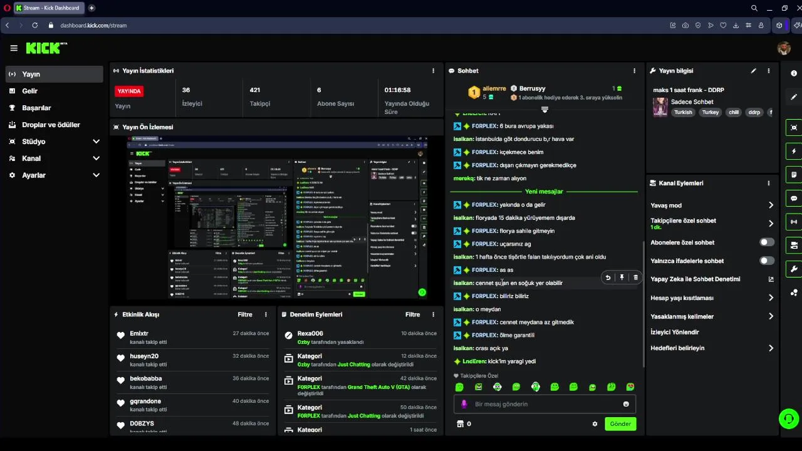Click the Stream - Kick Dashboard browser tab
The width and height of the screenshot is (802, 451).
(48, 8)
